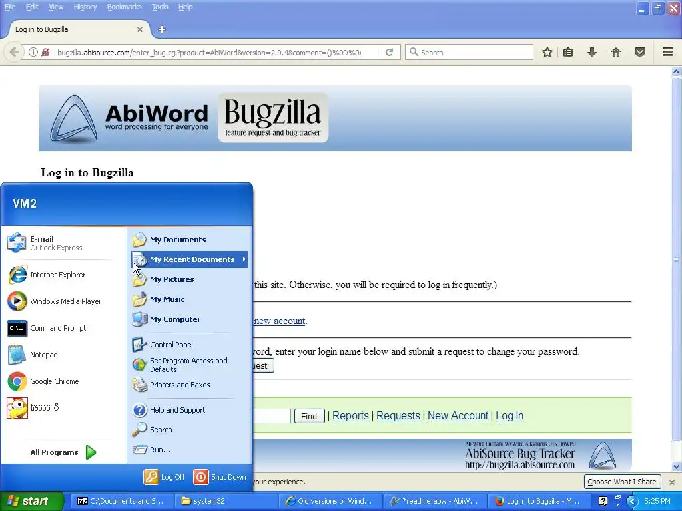Open the Edit menu in Firefox

pyautogui.click(x=32, y=7)
